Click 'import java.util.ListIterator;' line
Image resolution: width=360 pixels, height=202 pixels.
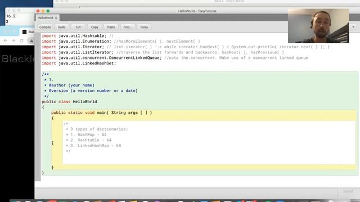pos(78,52)
